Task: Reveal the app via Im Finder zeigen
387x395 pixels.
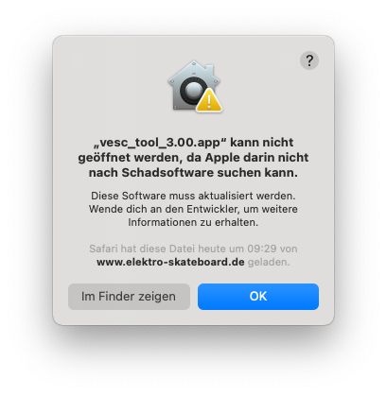Action: point(129,297)
